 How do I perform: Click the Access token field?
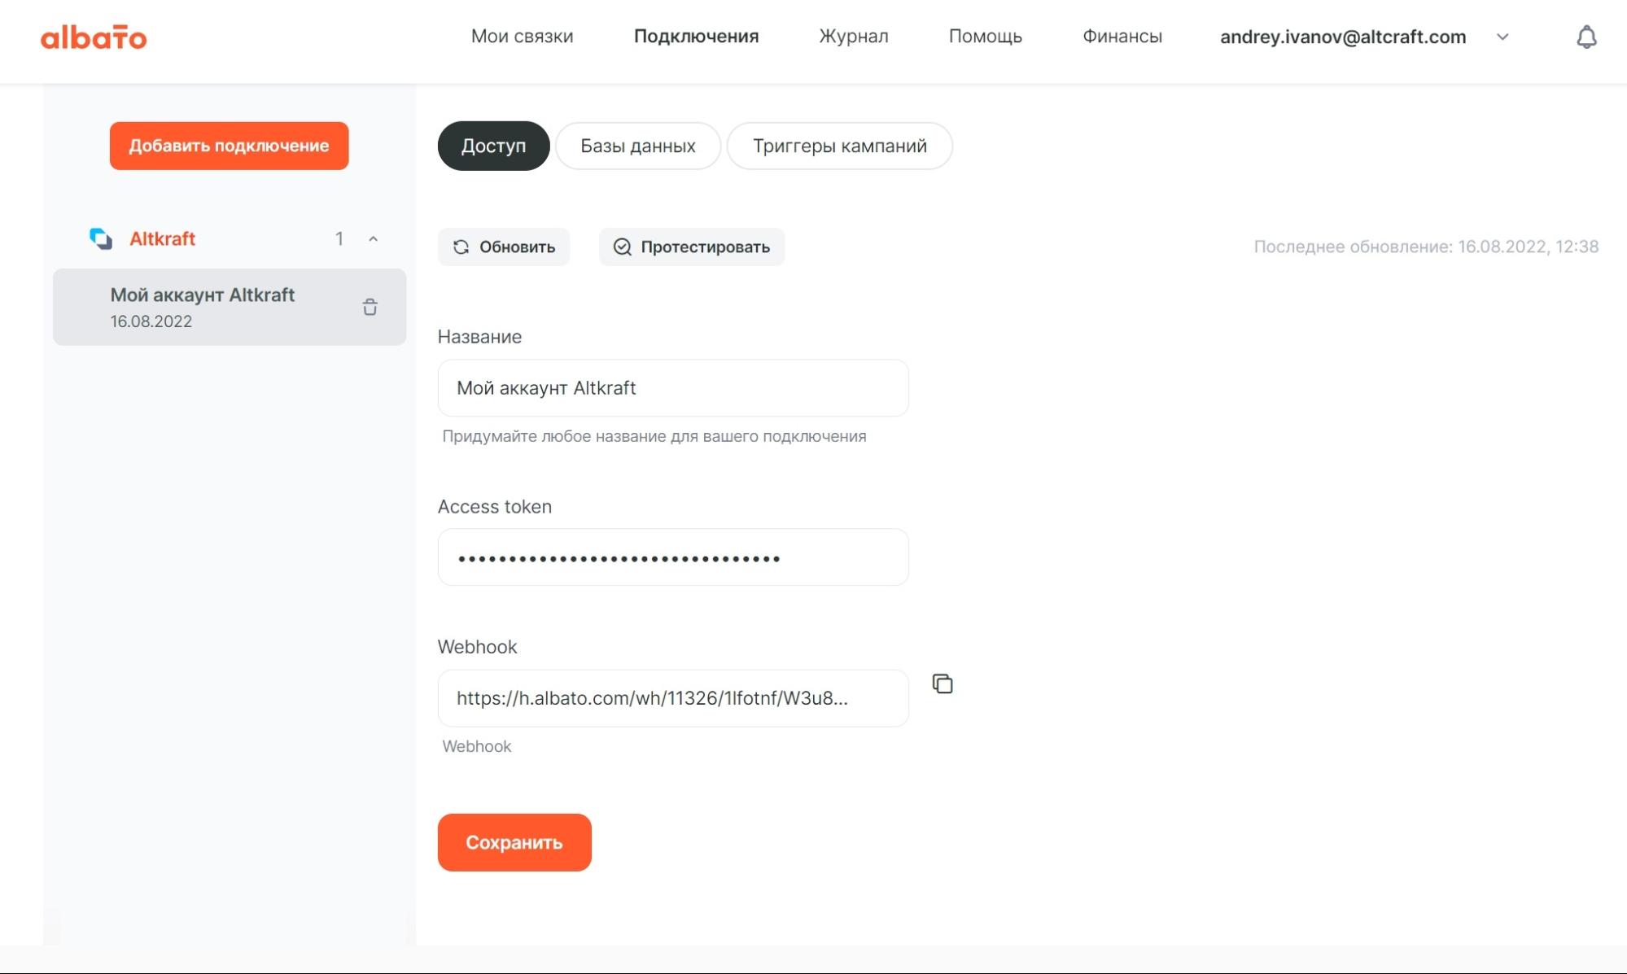(673, 557)
